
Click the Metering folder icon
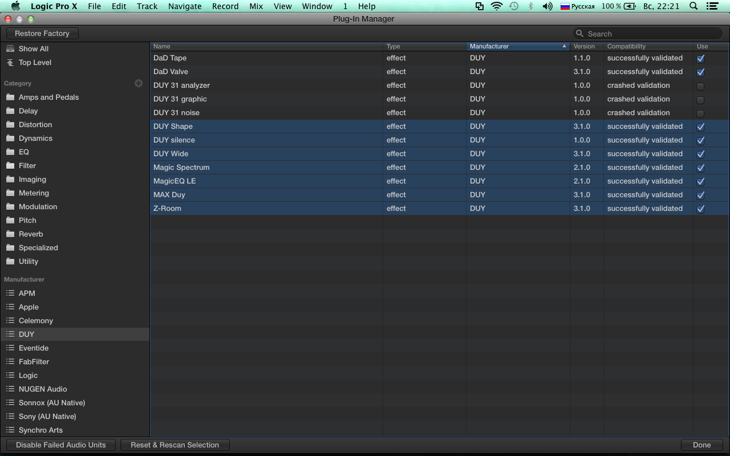coord(10,193)
